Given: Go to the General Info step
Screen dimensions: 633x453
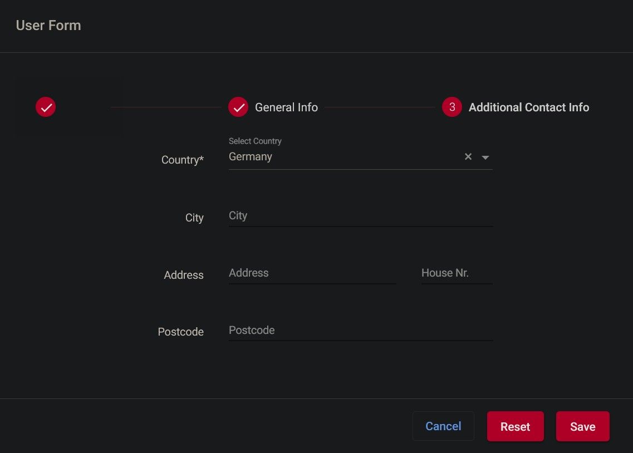Looking at the screenshot, I should pyautogui.click(x=286, y=107).
